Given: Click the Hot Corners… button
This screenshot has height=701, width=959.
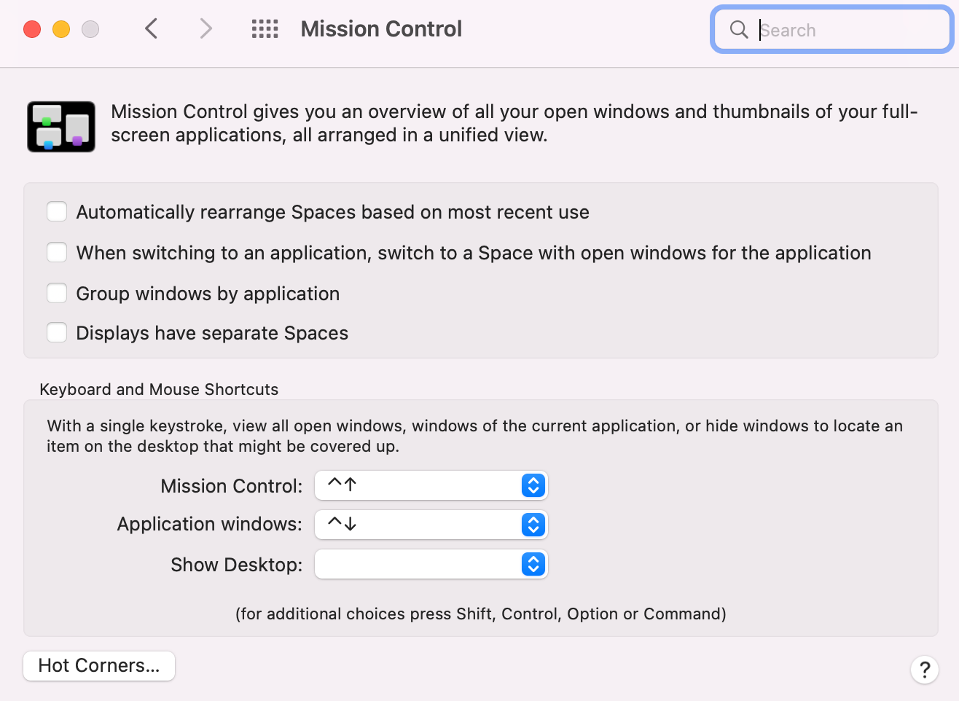Looking at the screenshot, I should (x=99, y=665).
